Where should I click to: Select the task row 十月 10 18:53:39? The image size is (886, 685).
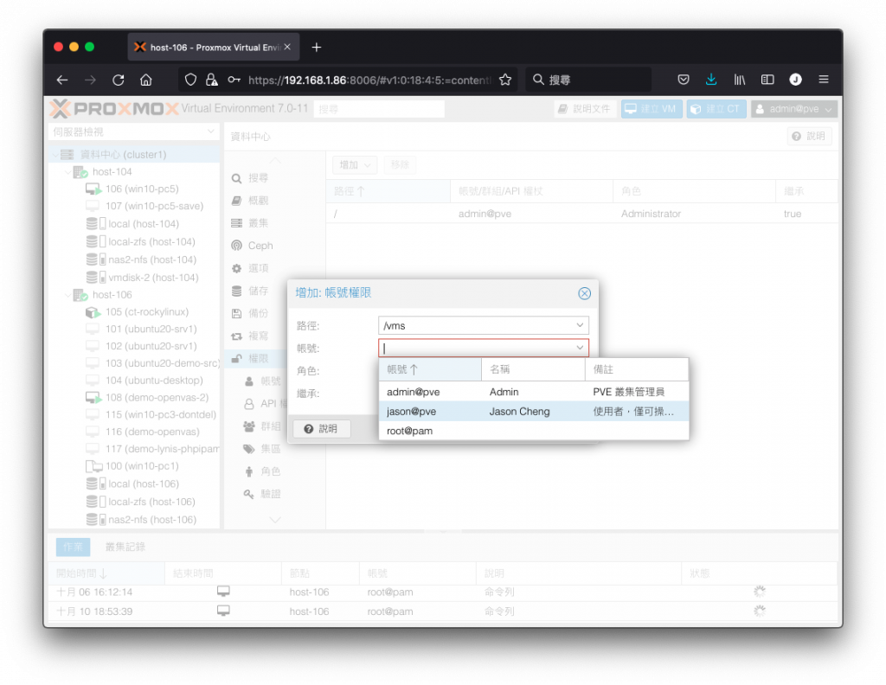pos(442,611)
